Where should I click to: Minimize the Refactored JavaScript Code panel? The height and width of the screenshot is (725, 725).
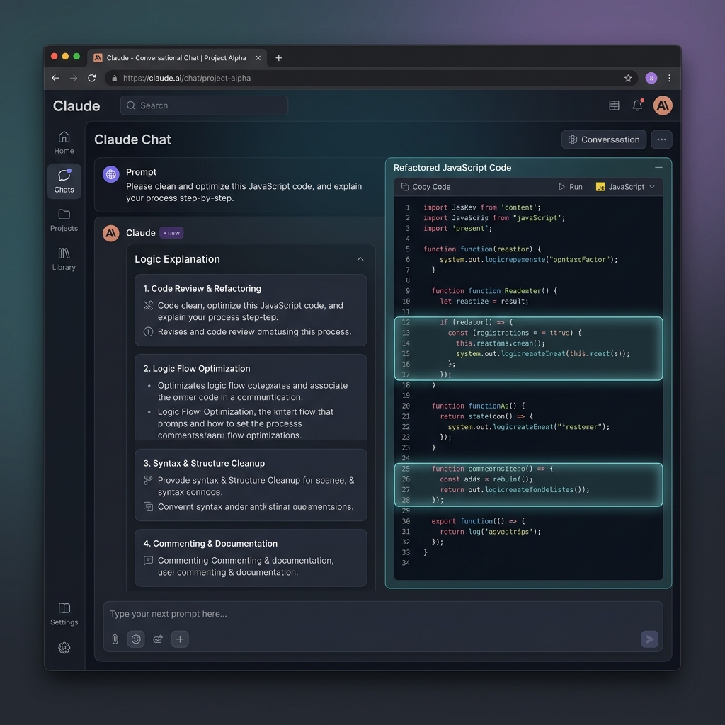pos(658,167)
